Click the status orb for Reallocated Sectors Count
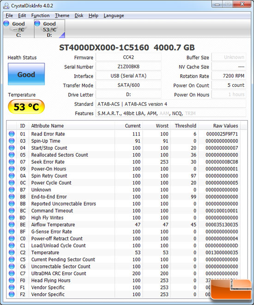Screen dimensions: 254x305 (12, 155)
